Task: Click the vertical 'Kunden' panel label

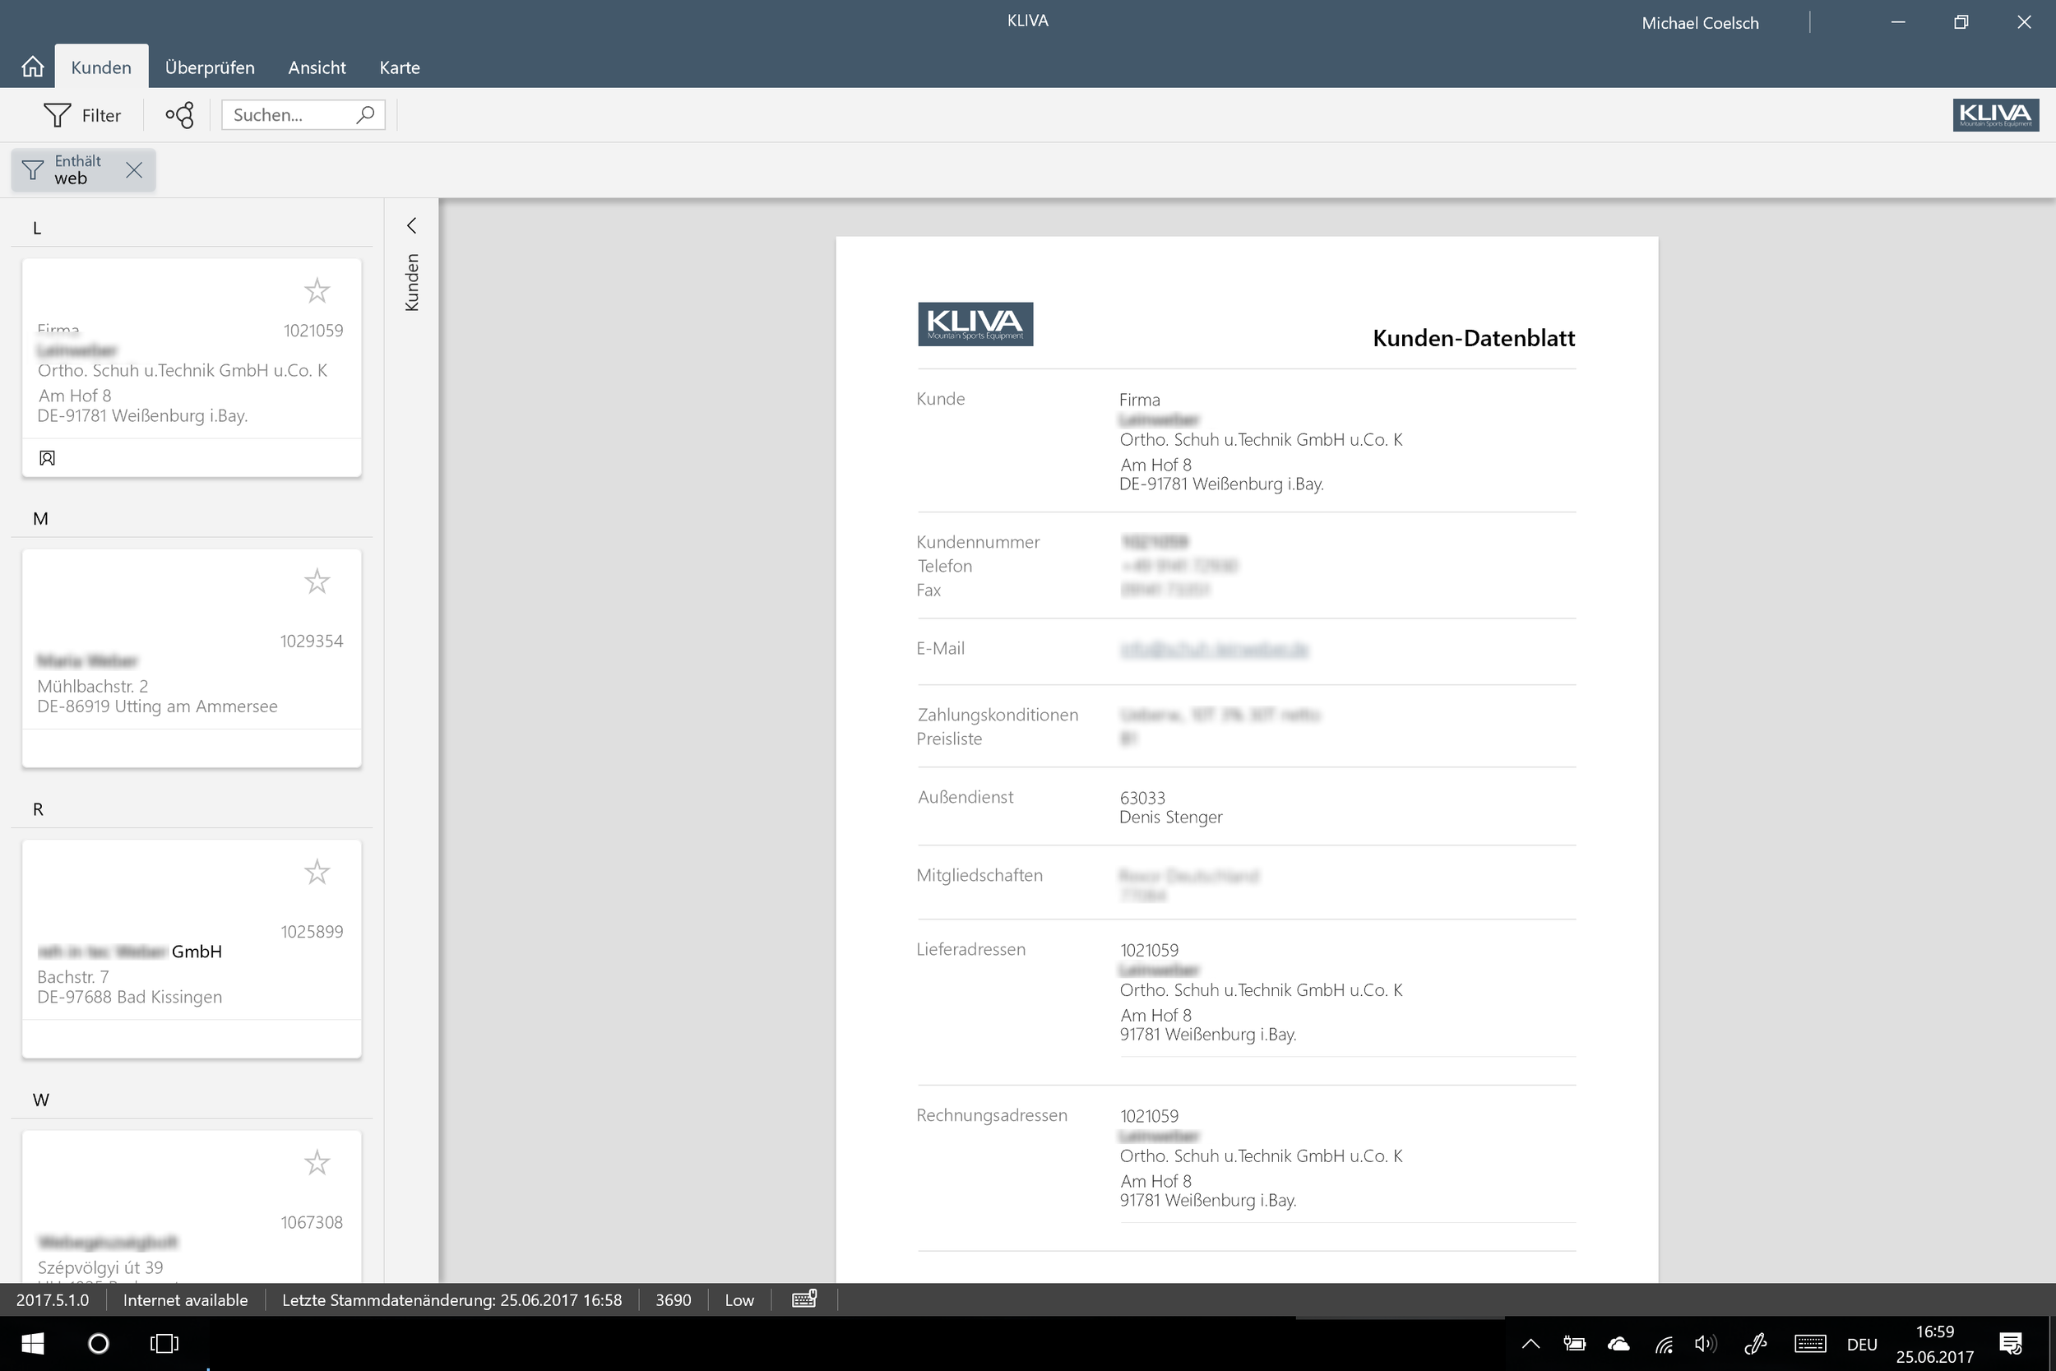Action: (412, 282)
